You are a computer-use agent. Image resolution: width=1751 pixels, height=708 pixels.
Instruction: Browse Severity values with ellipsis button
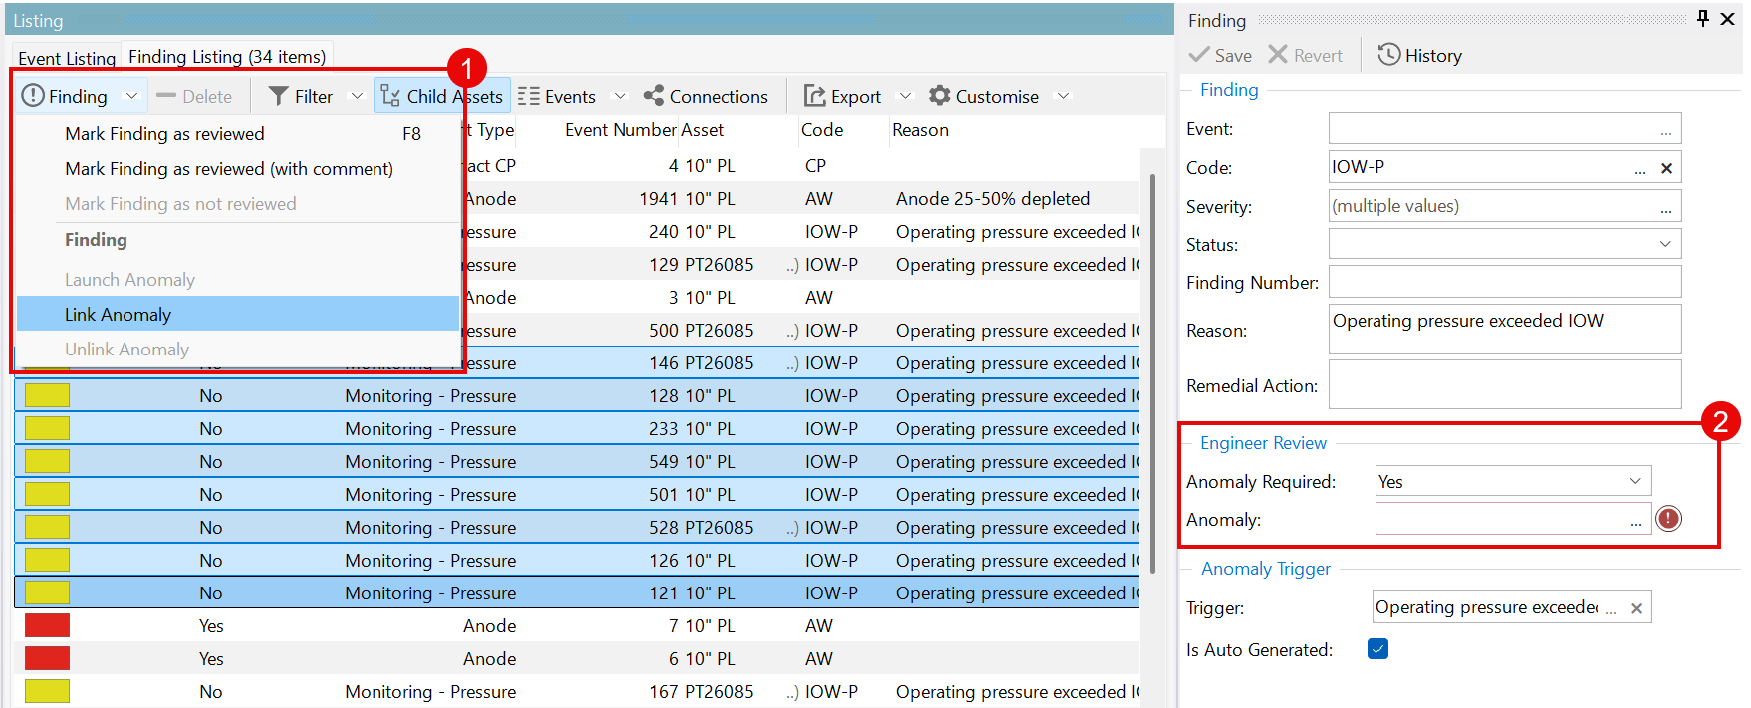pyautogui.click(x=1666, y=208)
